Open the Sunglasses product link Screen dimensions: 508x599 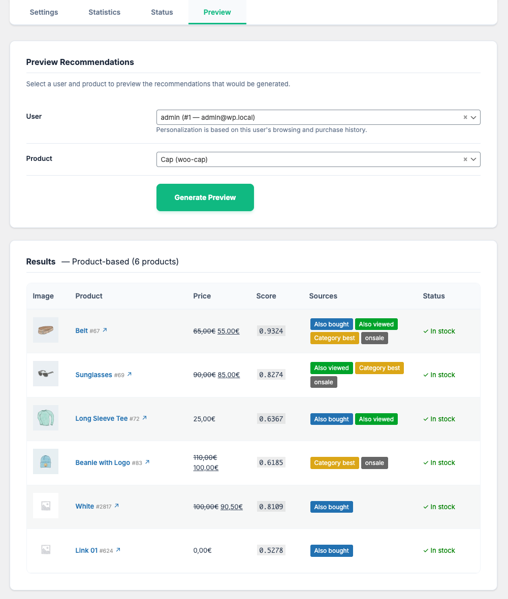coord(93,375)
